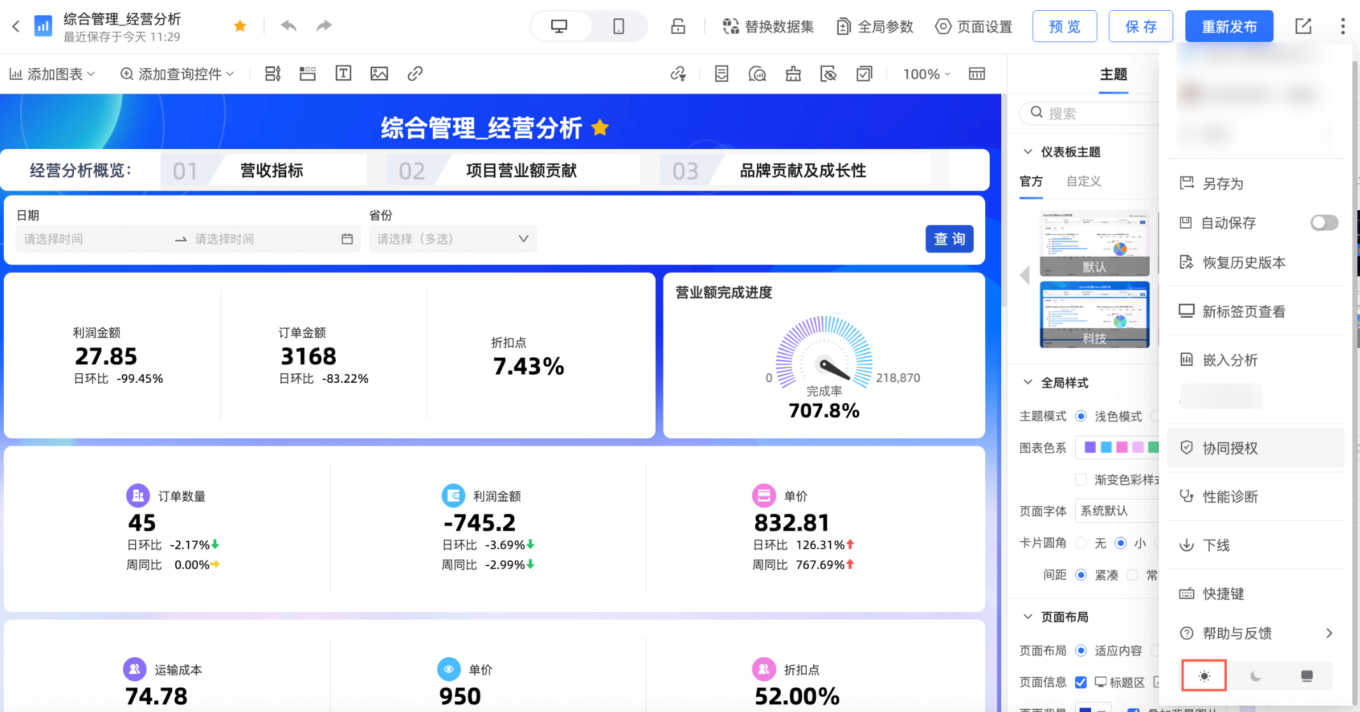Screen dimensions: 1360x712
Task: Go back using the top-left arrow
Action: point(16,26)
